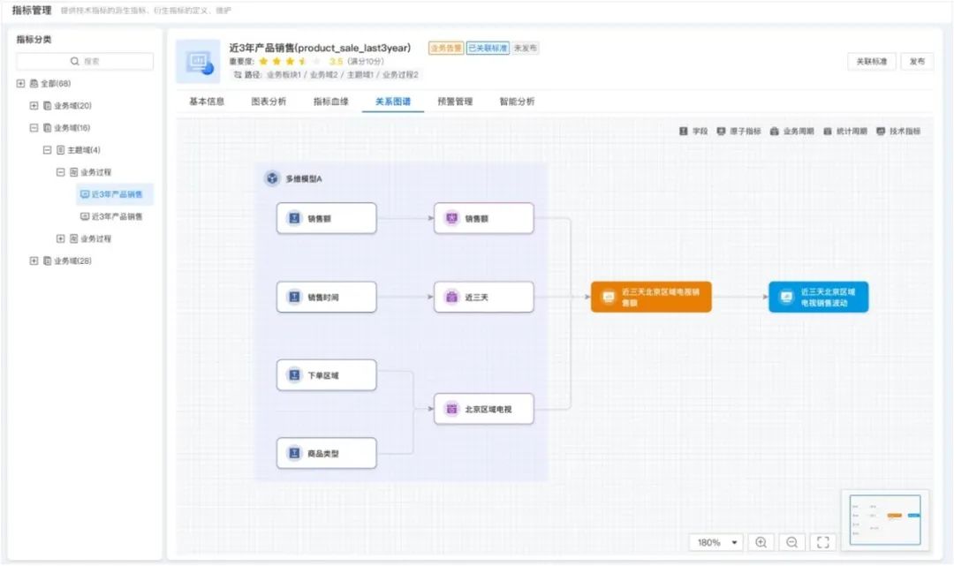Switch to the 指标血缘 tab

click(330, 102)
